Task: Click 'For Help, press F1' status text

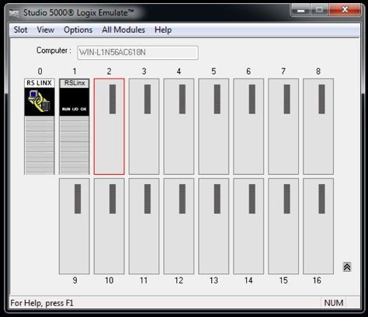Action: [42, 303]
